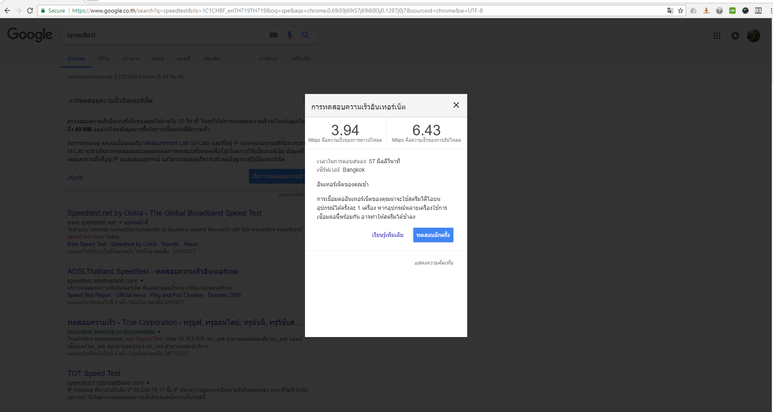Viewport: 773px width, 412px height.
Task: Click the Google logo
Action: [x=30, y=35]
